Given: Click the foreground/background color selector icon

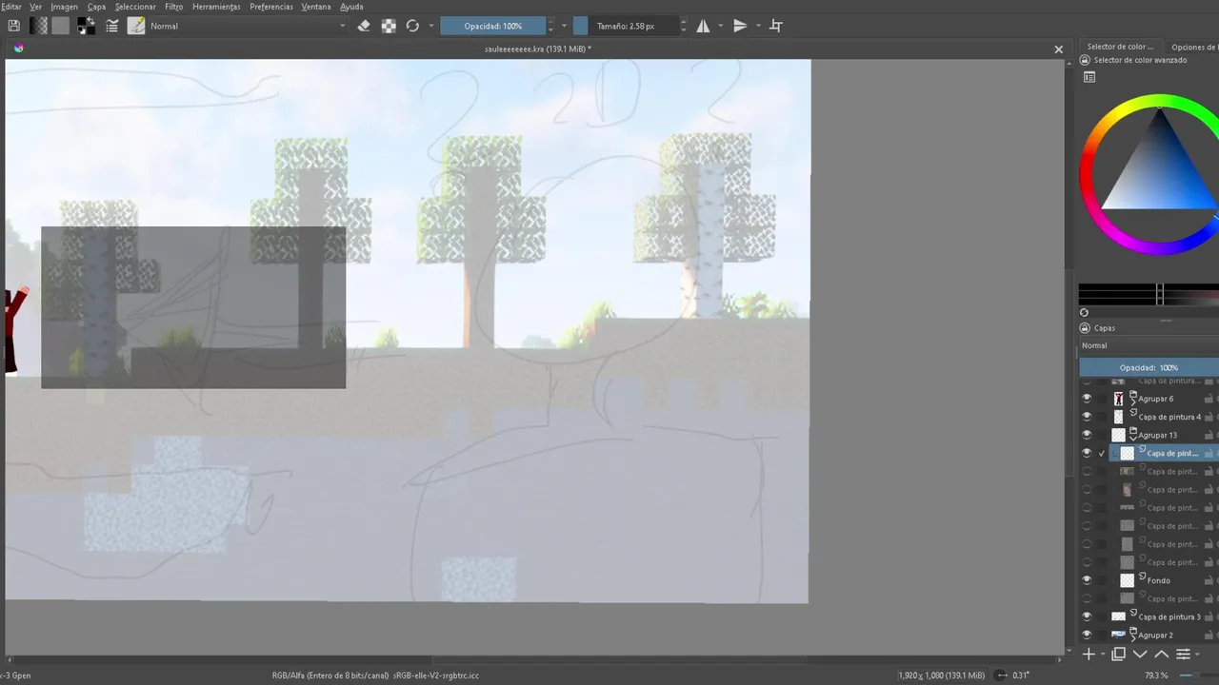Looking at the screenshot, I should click(x=86, y=26).
